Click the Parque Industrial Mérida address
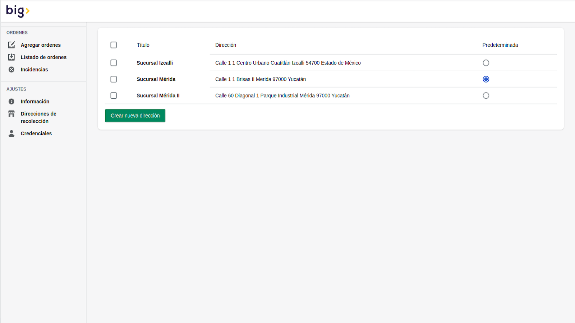Viewport: 575px width, 323px height. tap(282, 95)
